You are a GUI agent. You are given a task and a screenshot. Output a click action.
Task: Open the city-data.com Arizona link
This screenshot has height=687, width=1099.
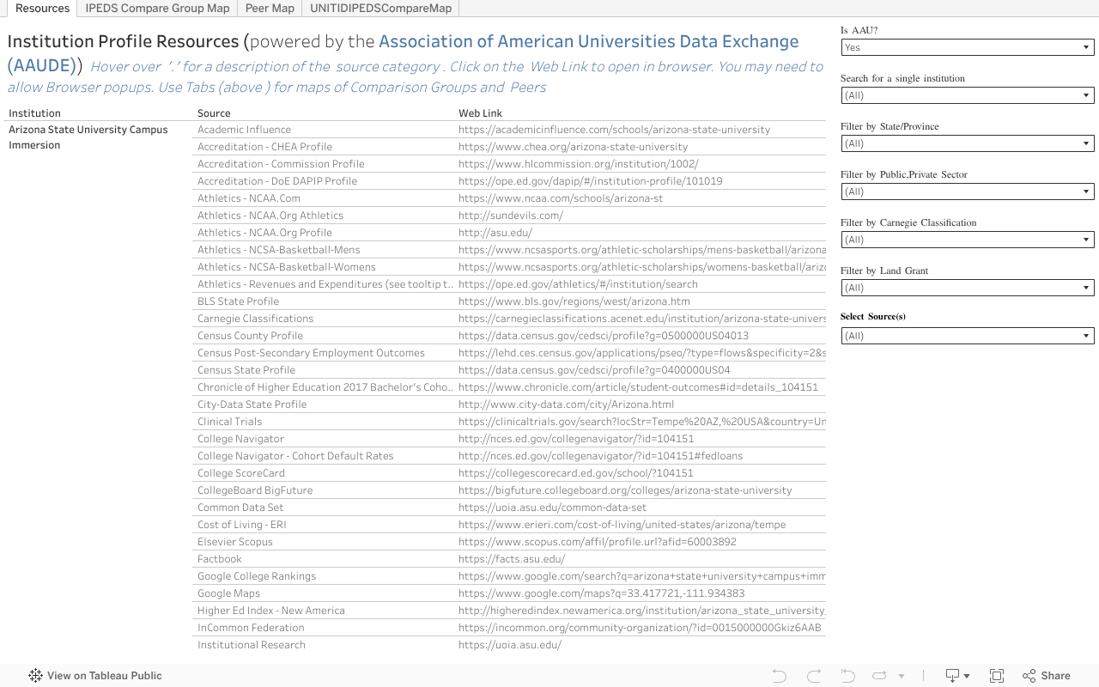[x=566, y=404]
